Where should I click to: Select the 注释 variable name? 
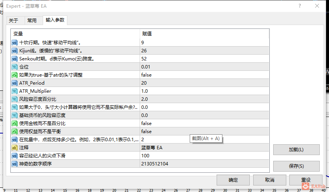click(x=24, y=148)
